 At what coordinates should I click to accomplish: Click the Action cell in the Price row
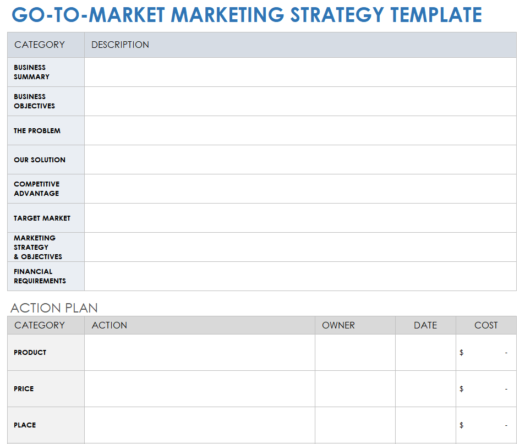point(199,388)
